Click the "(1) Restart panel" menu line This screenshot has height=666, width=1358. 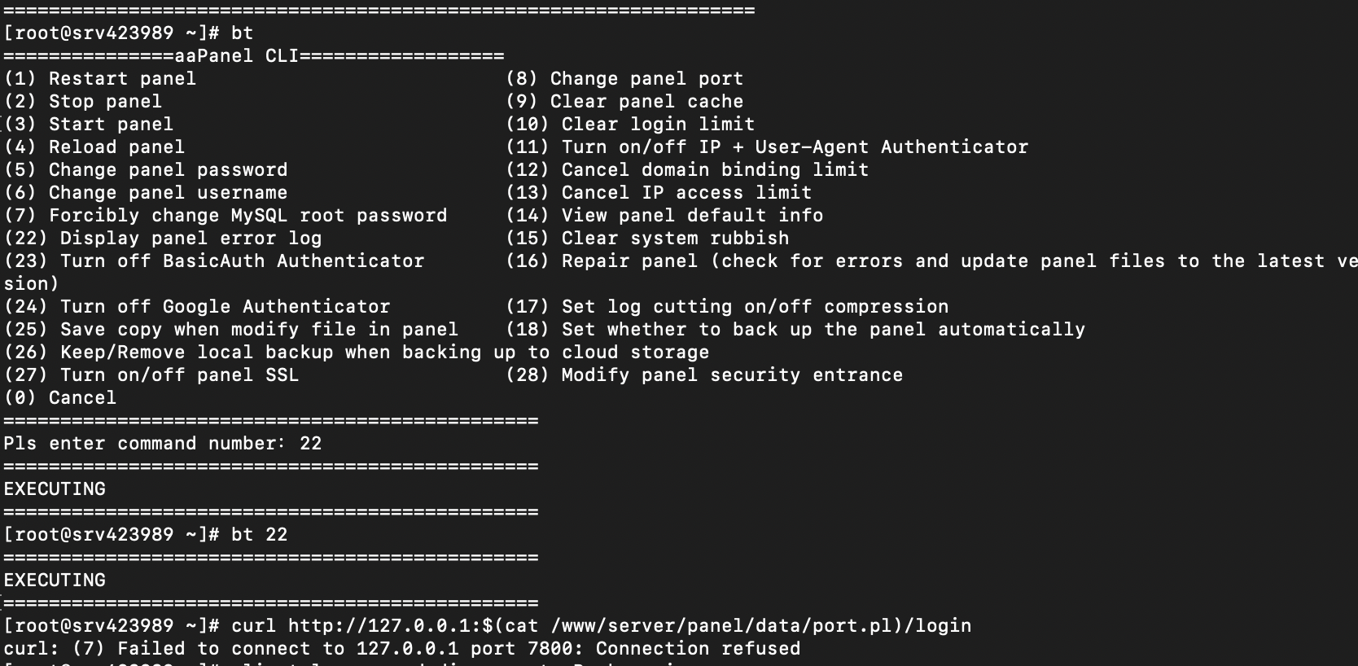[x=100, y=79]
